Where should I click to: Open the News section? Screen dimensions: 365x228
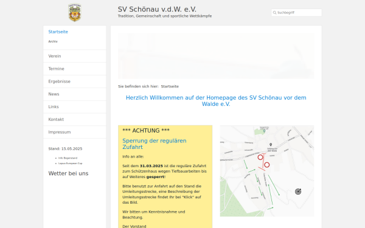point(74,94)
